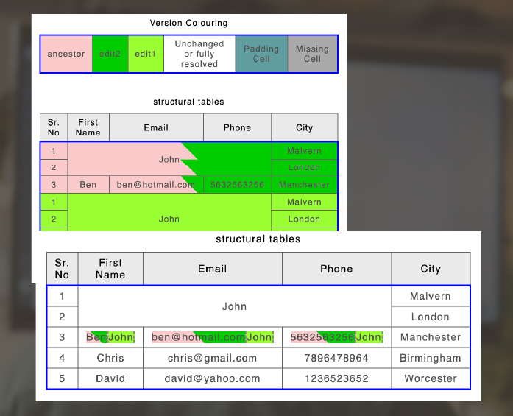Image resolution: width=513 pixels, height=416 pixels.
Task: Select the conflicted Ben John name cell
Action: 110,337
